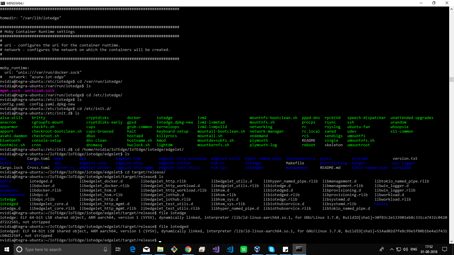Launch Skype from the taskbar

pos(272,249)
